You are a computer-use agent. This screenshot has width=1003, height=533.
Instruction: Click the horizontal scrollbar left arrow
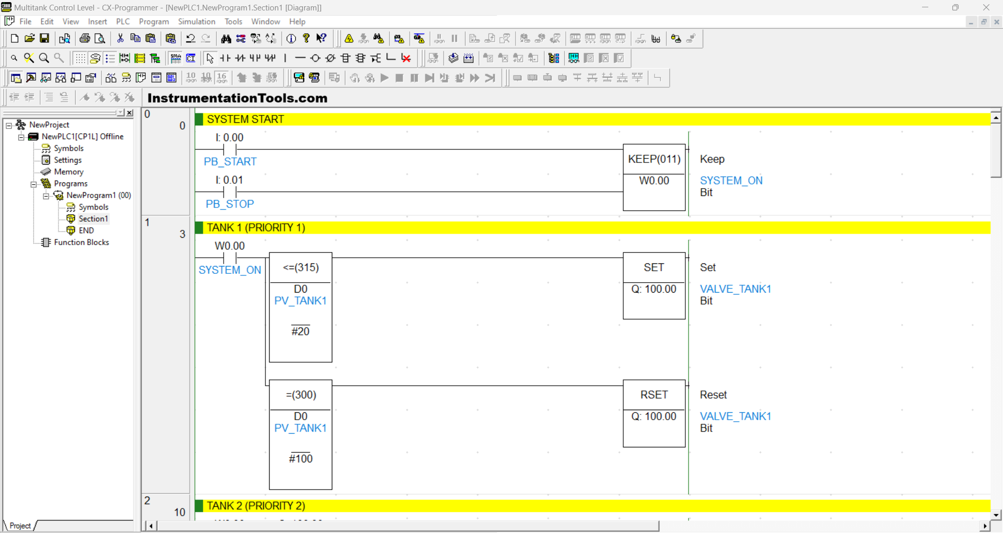(151, 526)
